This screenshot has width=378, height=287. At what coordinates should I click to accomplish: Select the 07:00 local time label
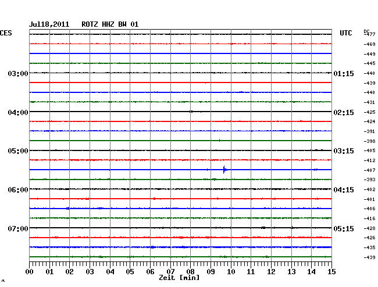(x=18, y=228)
